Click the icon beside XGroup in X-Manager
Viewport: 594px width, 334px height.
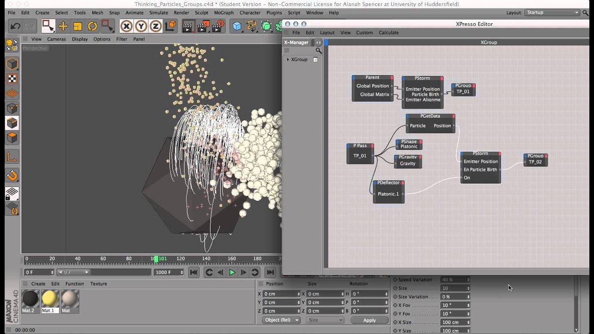[x=316, y=59]
